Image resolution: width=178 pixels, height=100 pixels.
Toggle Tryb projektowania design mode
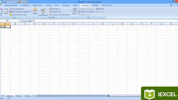[x=43, y=12]
